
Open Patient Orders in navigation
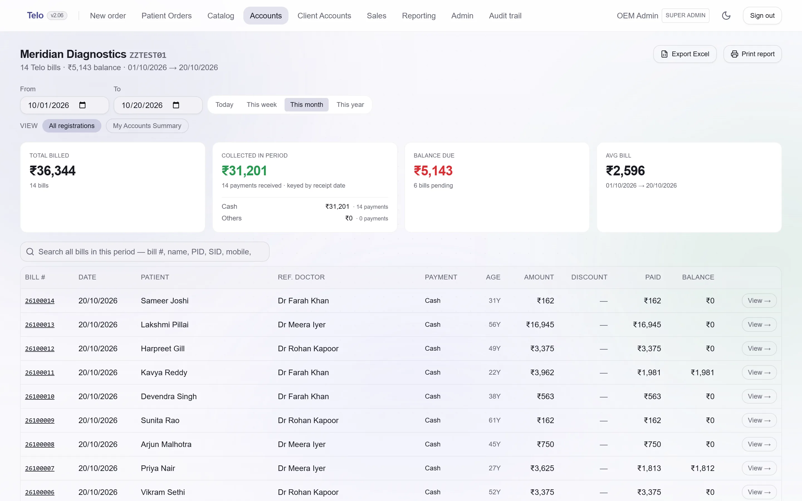[166, 16]
